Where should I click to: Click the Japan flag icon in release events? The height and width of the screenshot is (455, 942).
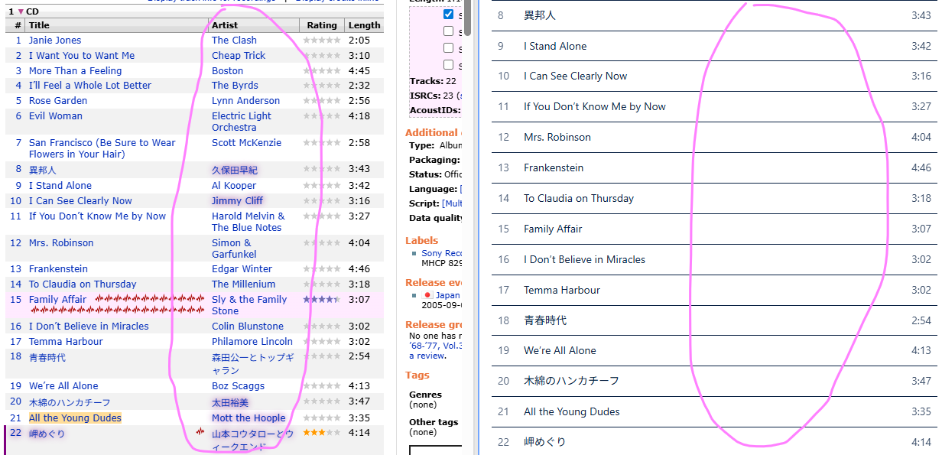(x=427, y=295)
